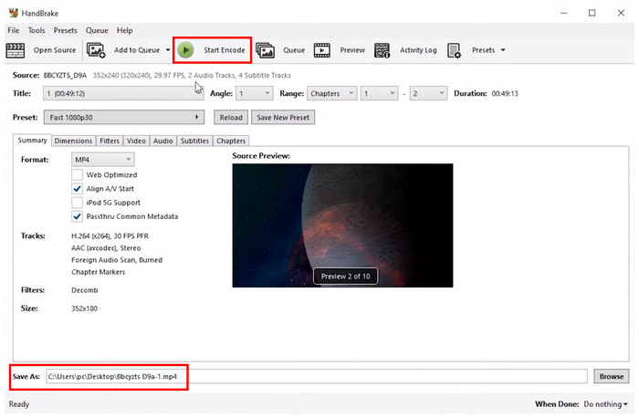The height and width of the screenshot is (418, 639).
Task: Toggle Passthru Common Metadata checkbox
Action: tap(78, 216)
